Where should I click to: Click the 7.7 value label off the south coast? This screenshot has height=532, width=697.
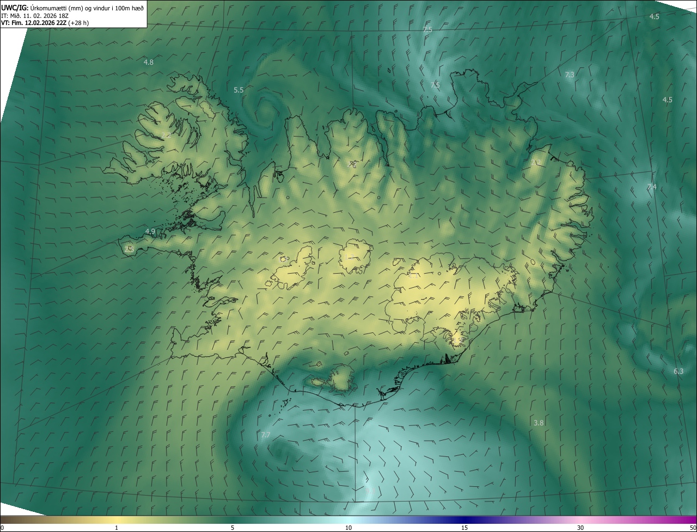pyautogui.click(x=266, y=435)
